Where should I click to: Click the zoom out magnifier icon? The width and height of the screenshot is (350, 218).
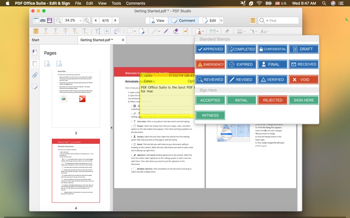click(x=58, y=20)
